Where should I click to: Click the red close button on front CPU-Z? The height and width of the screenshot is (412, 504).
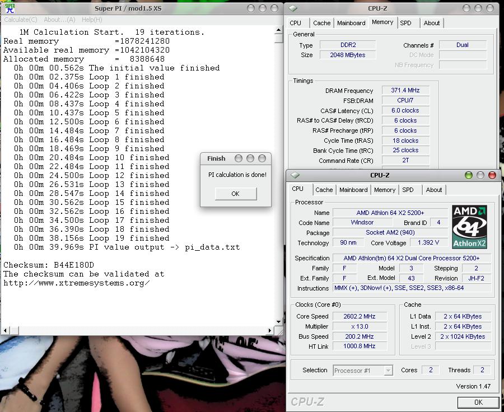492,175
